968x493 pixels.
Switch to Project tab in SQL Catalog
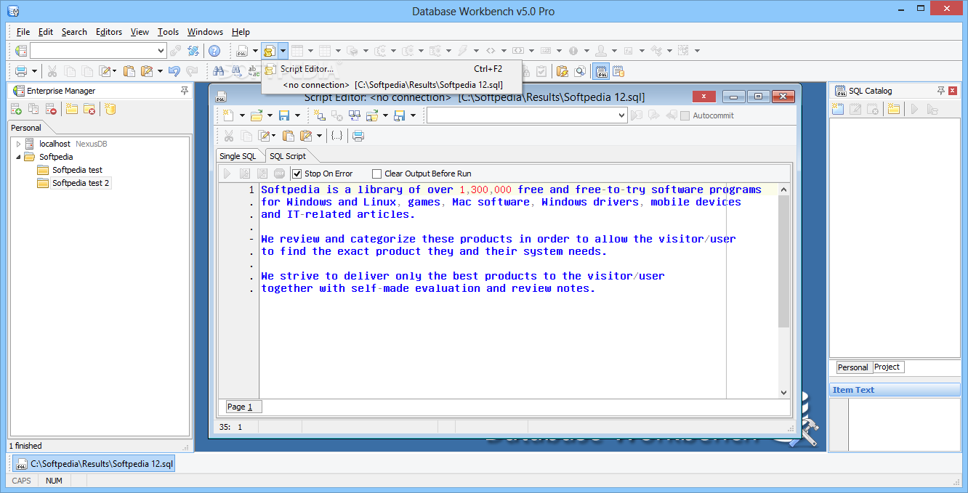[887, 367]
